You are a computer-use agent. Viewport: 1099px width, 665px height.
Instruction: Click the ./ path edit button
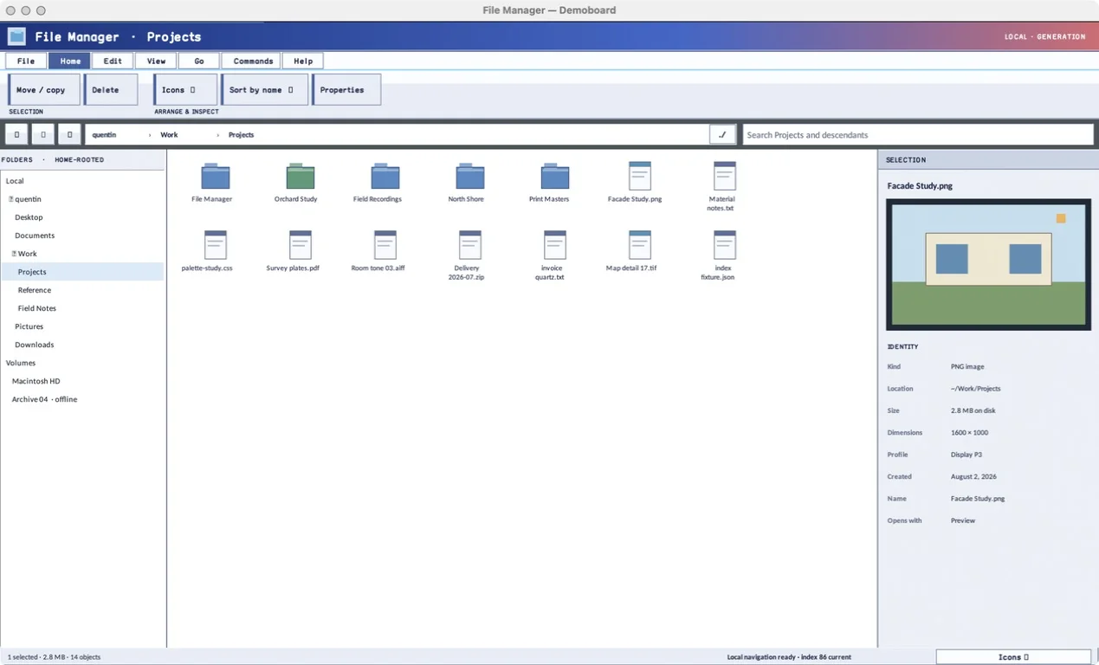[722, 135]
